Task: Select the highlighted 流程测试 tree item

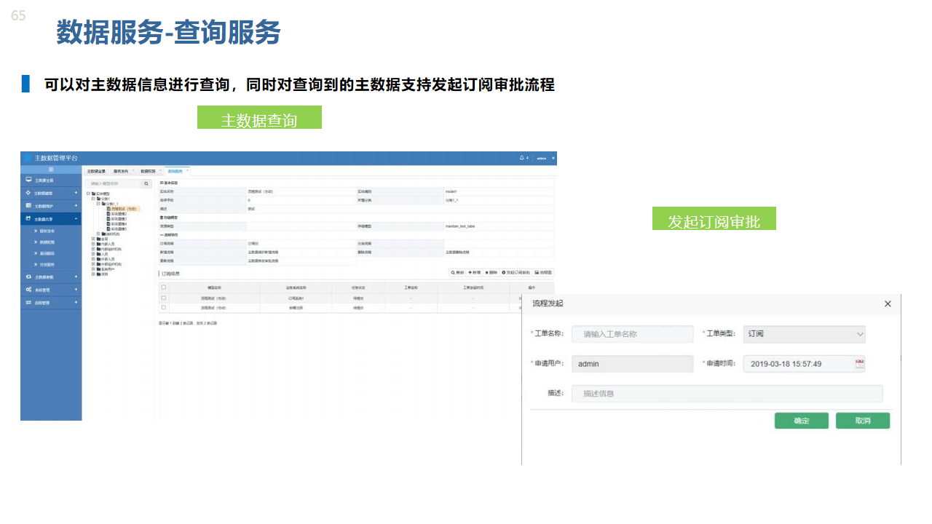Action: coord(122,209)
